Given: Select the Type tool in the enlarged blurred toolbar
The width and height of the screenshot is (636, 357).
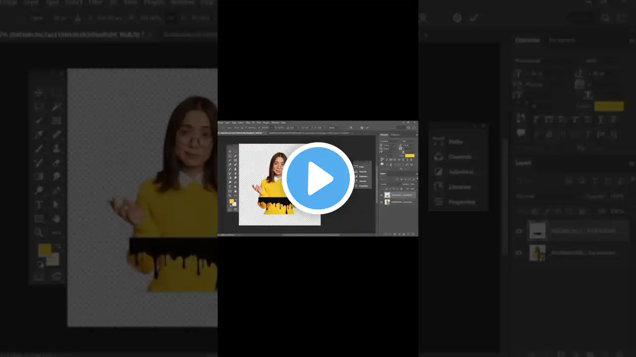Looking at the screenshot, I should (x=39, y=205).
